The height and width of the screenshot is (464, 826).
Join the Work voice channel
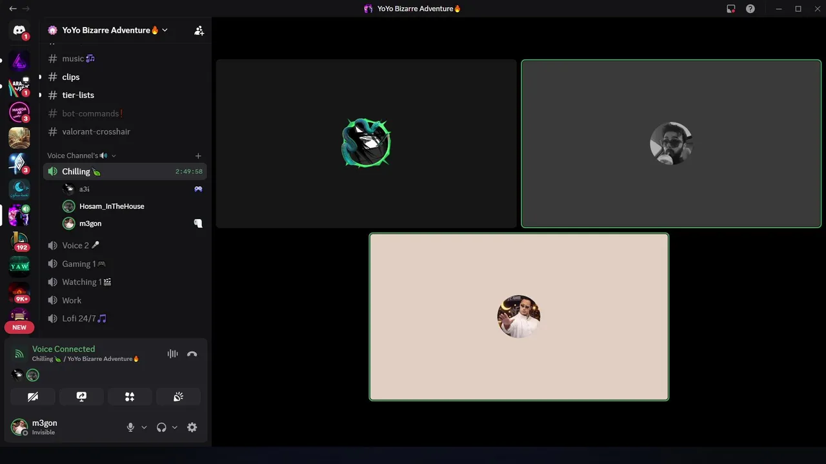click(x=125, y=300)
